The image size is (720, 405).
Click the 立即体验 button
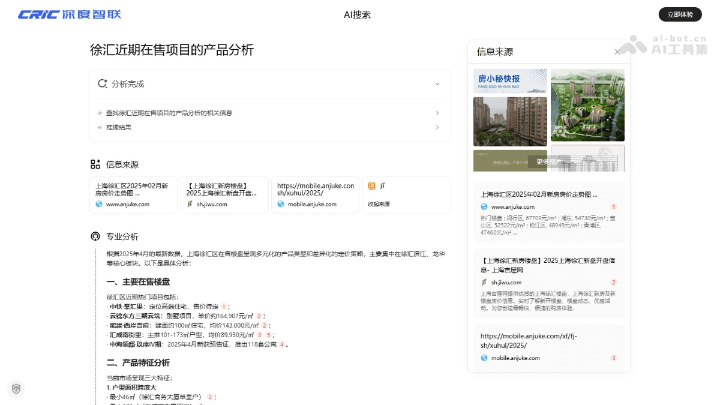(x=680, y=14)
